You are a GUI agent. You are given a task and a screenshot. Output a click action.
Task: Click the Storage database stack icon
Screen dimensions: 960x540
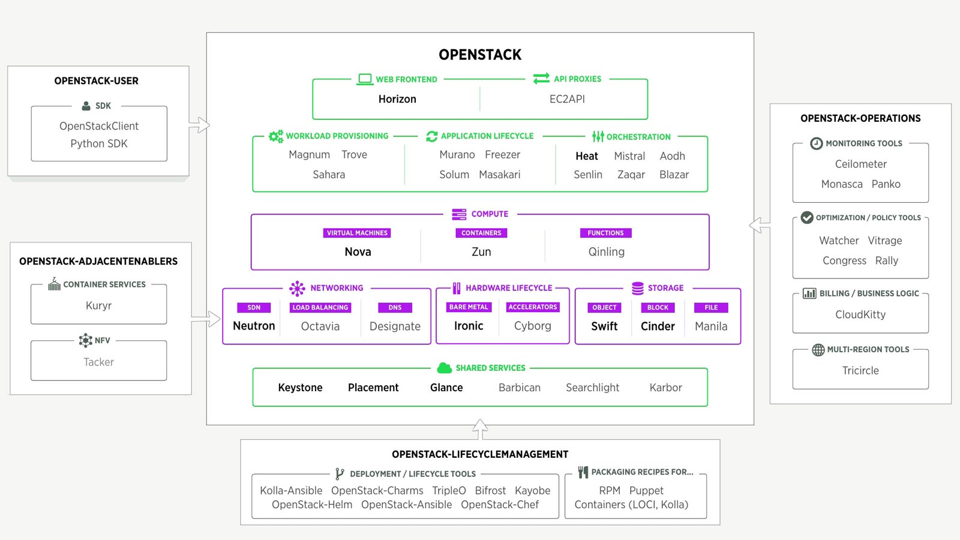638,288
